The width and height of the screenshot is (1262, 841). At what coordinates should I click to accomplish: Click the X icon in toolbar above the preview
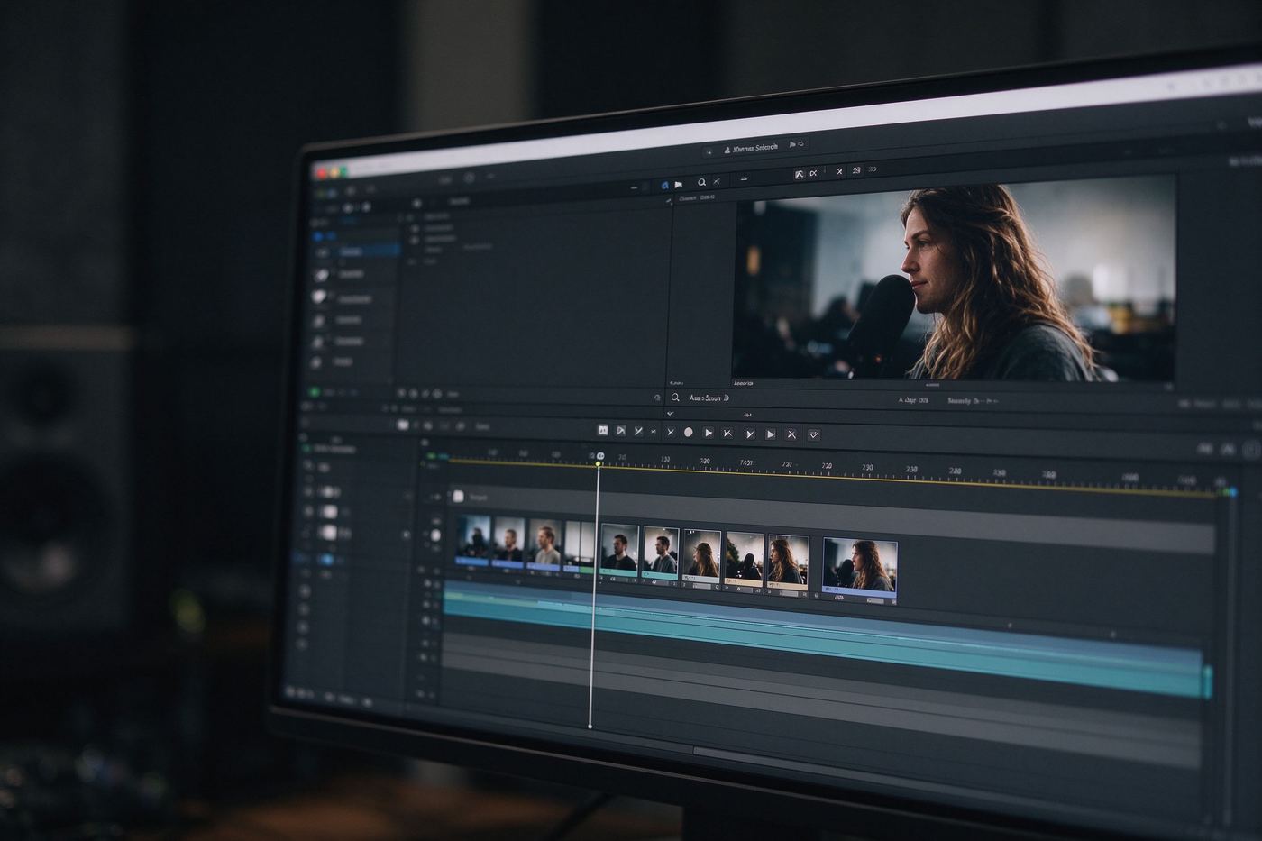tap(839, 171)
